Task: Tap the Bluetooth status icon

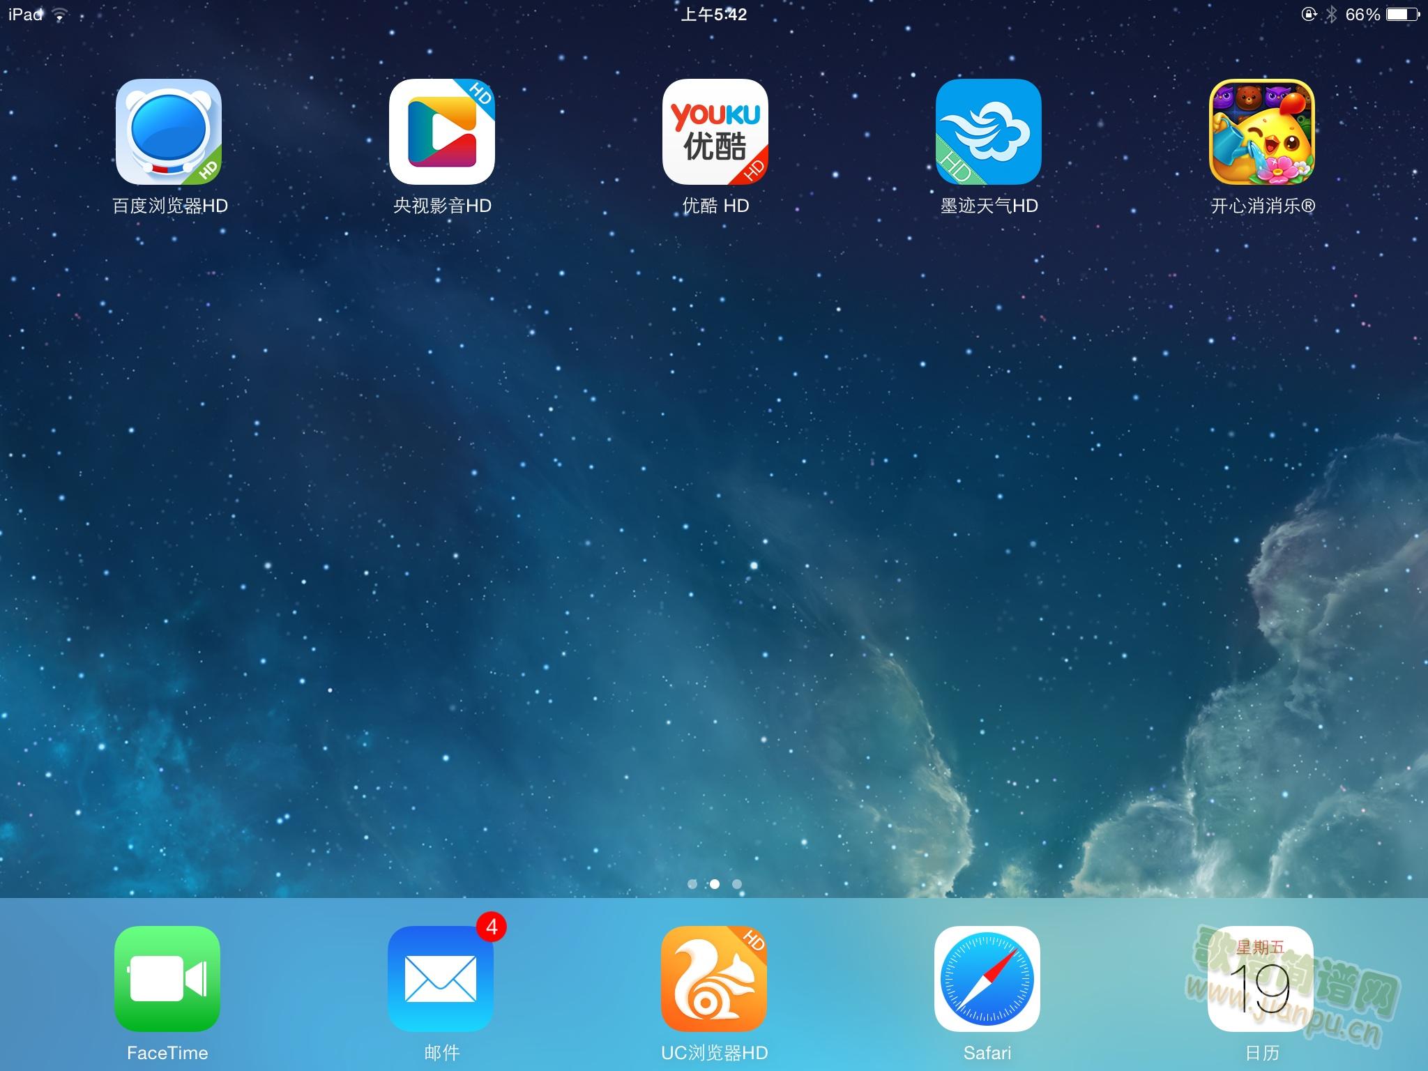Action: coord(1331,15)
